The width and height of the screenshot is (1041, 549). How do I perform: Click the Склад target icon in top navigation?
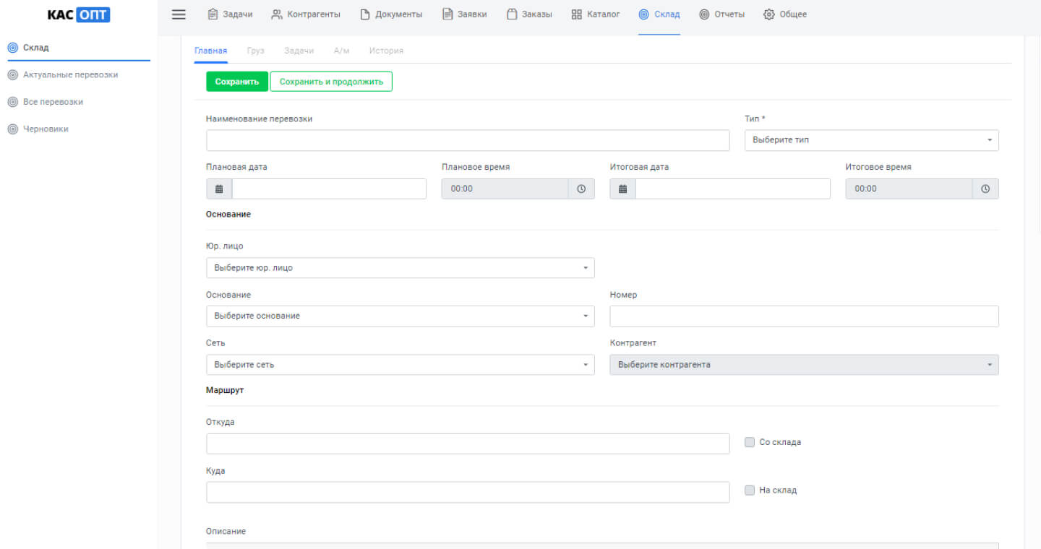[x=644, y=14]
